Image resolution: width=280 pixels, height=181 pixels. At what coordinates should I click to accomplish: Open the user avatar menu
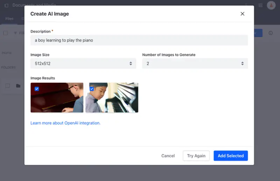pyautogui.click(x=271, y=5)
